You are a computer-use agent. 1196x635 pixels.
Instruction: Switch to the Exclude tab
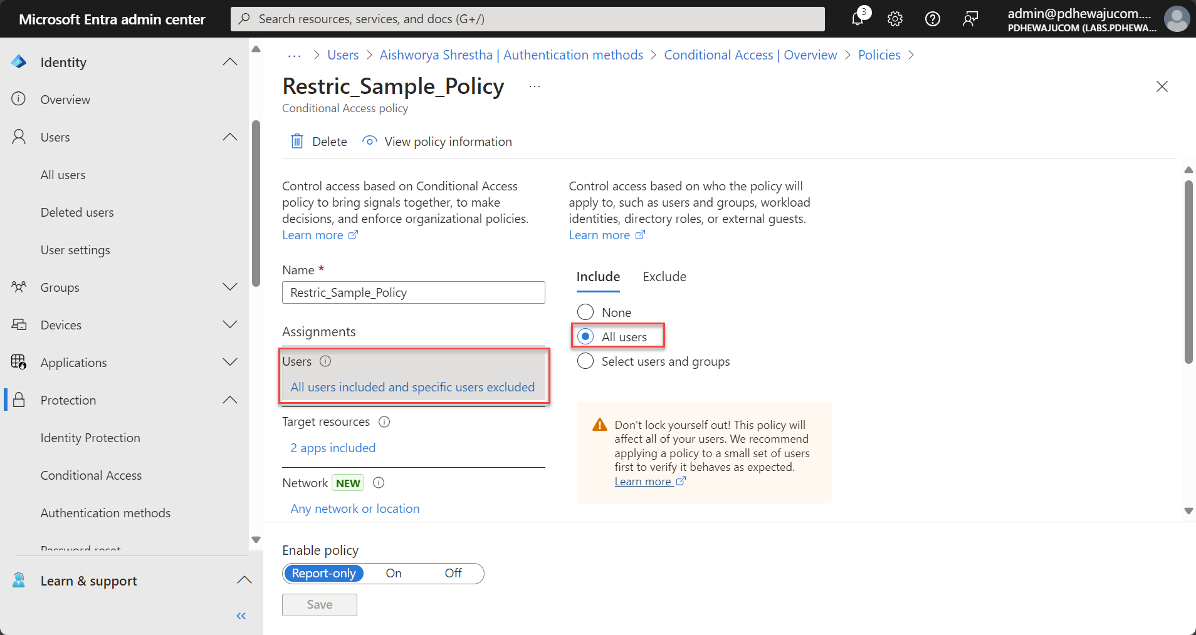(x=664, y=277)
